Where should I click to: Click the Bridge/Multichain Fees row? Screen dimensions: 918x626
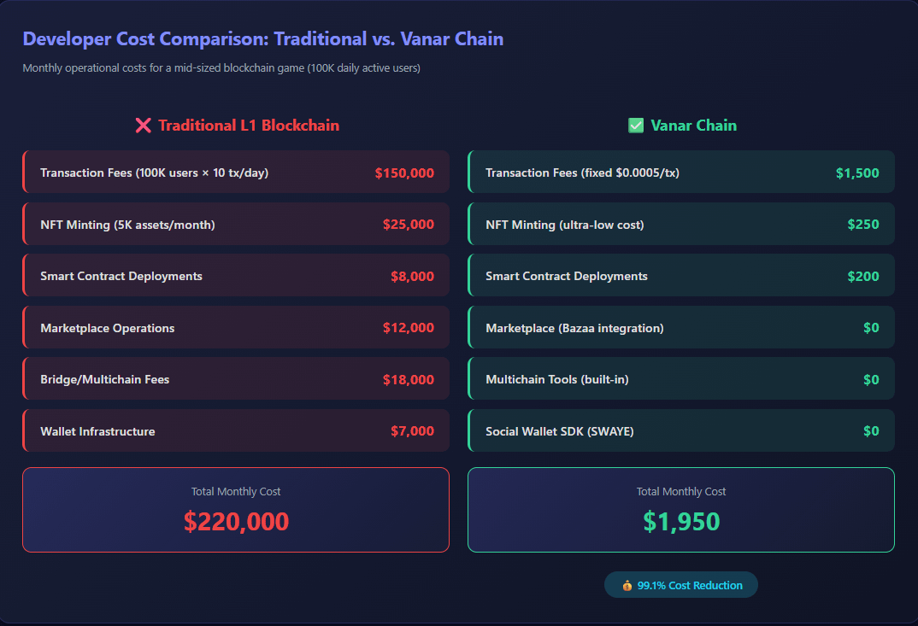[x=236, y=379]
